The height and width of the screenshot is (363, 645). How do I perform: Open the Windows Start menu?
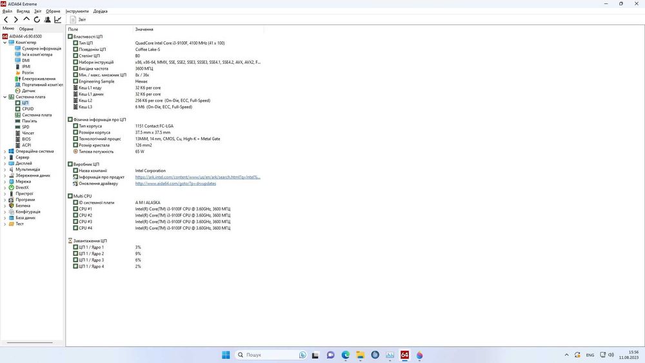click(x=226, y=355)
